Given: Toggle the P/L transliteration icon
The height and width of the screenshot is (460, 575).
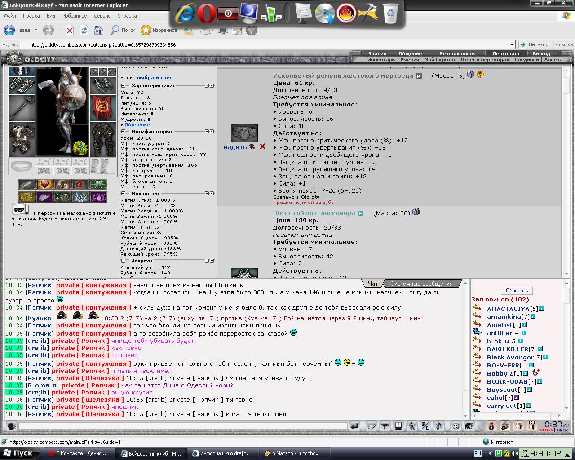Looking at the screenshot, I should coord(425,426).
